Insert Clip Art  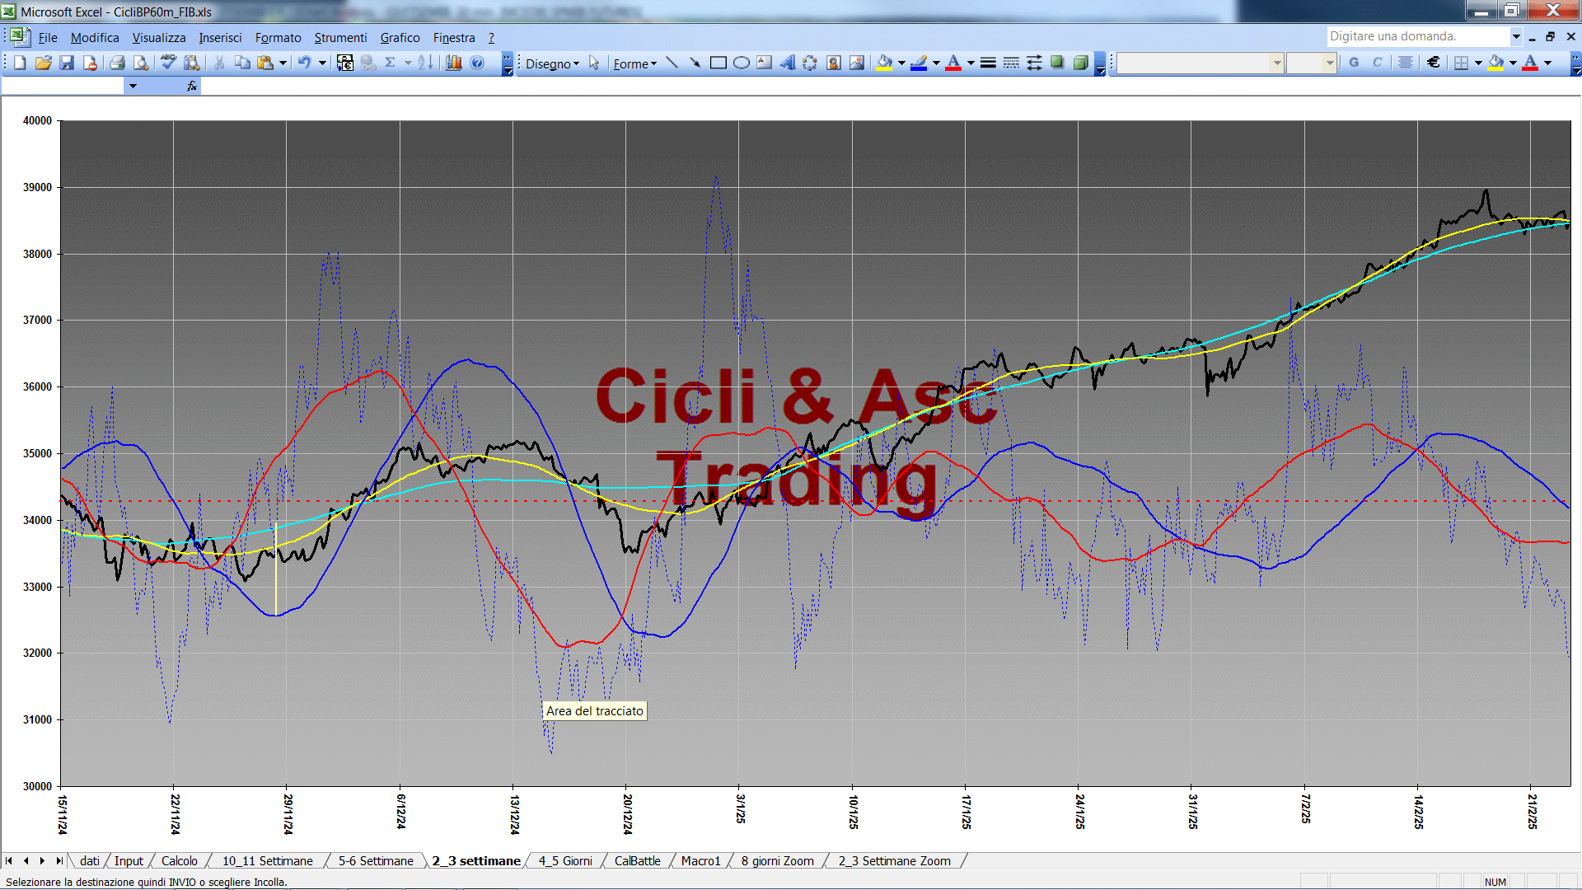[x=834, y=63]
